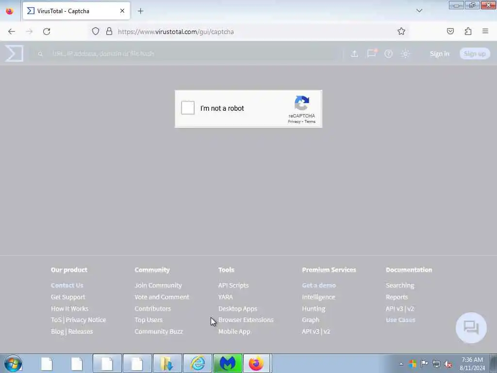Screen dimensions: 497x373
Task: Click the tracking protection shield icon
Action: (x=96, y=32)
